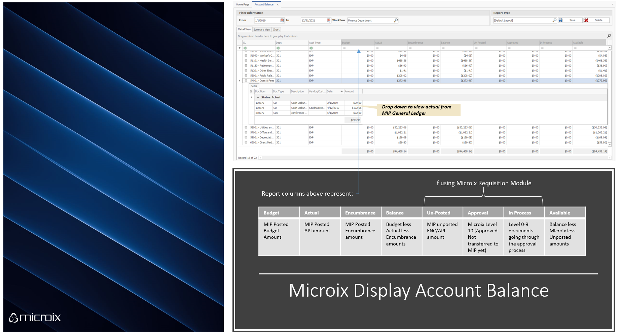Click the filter funnel icon in grid
This screenshot has width=618, height=332.
pyautogui.click(x=240, y=48)
